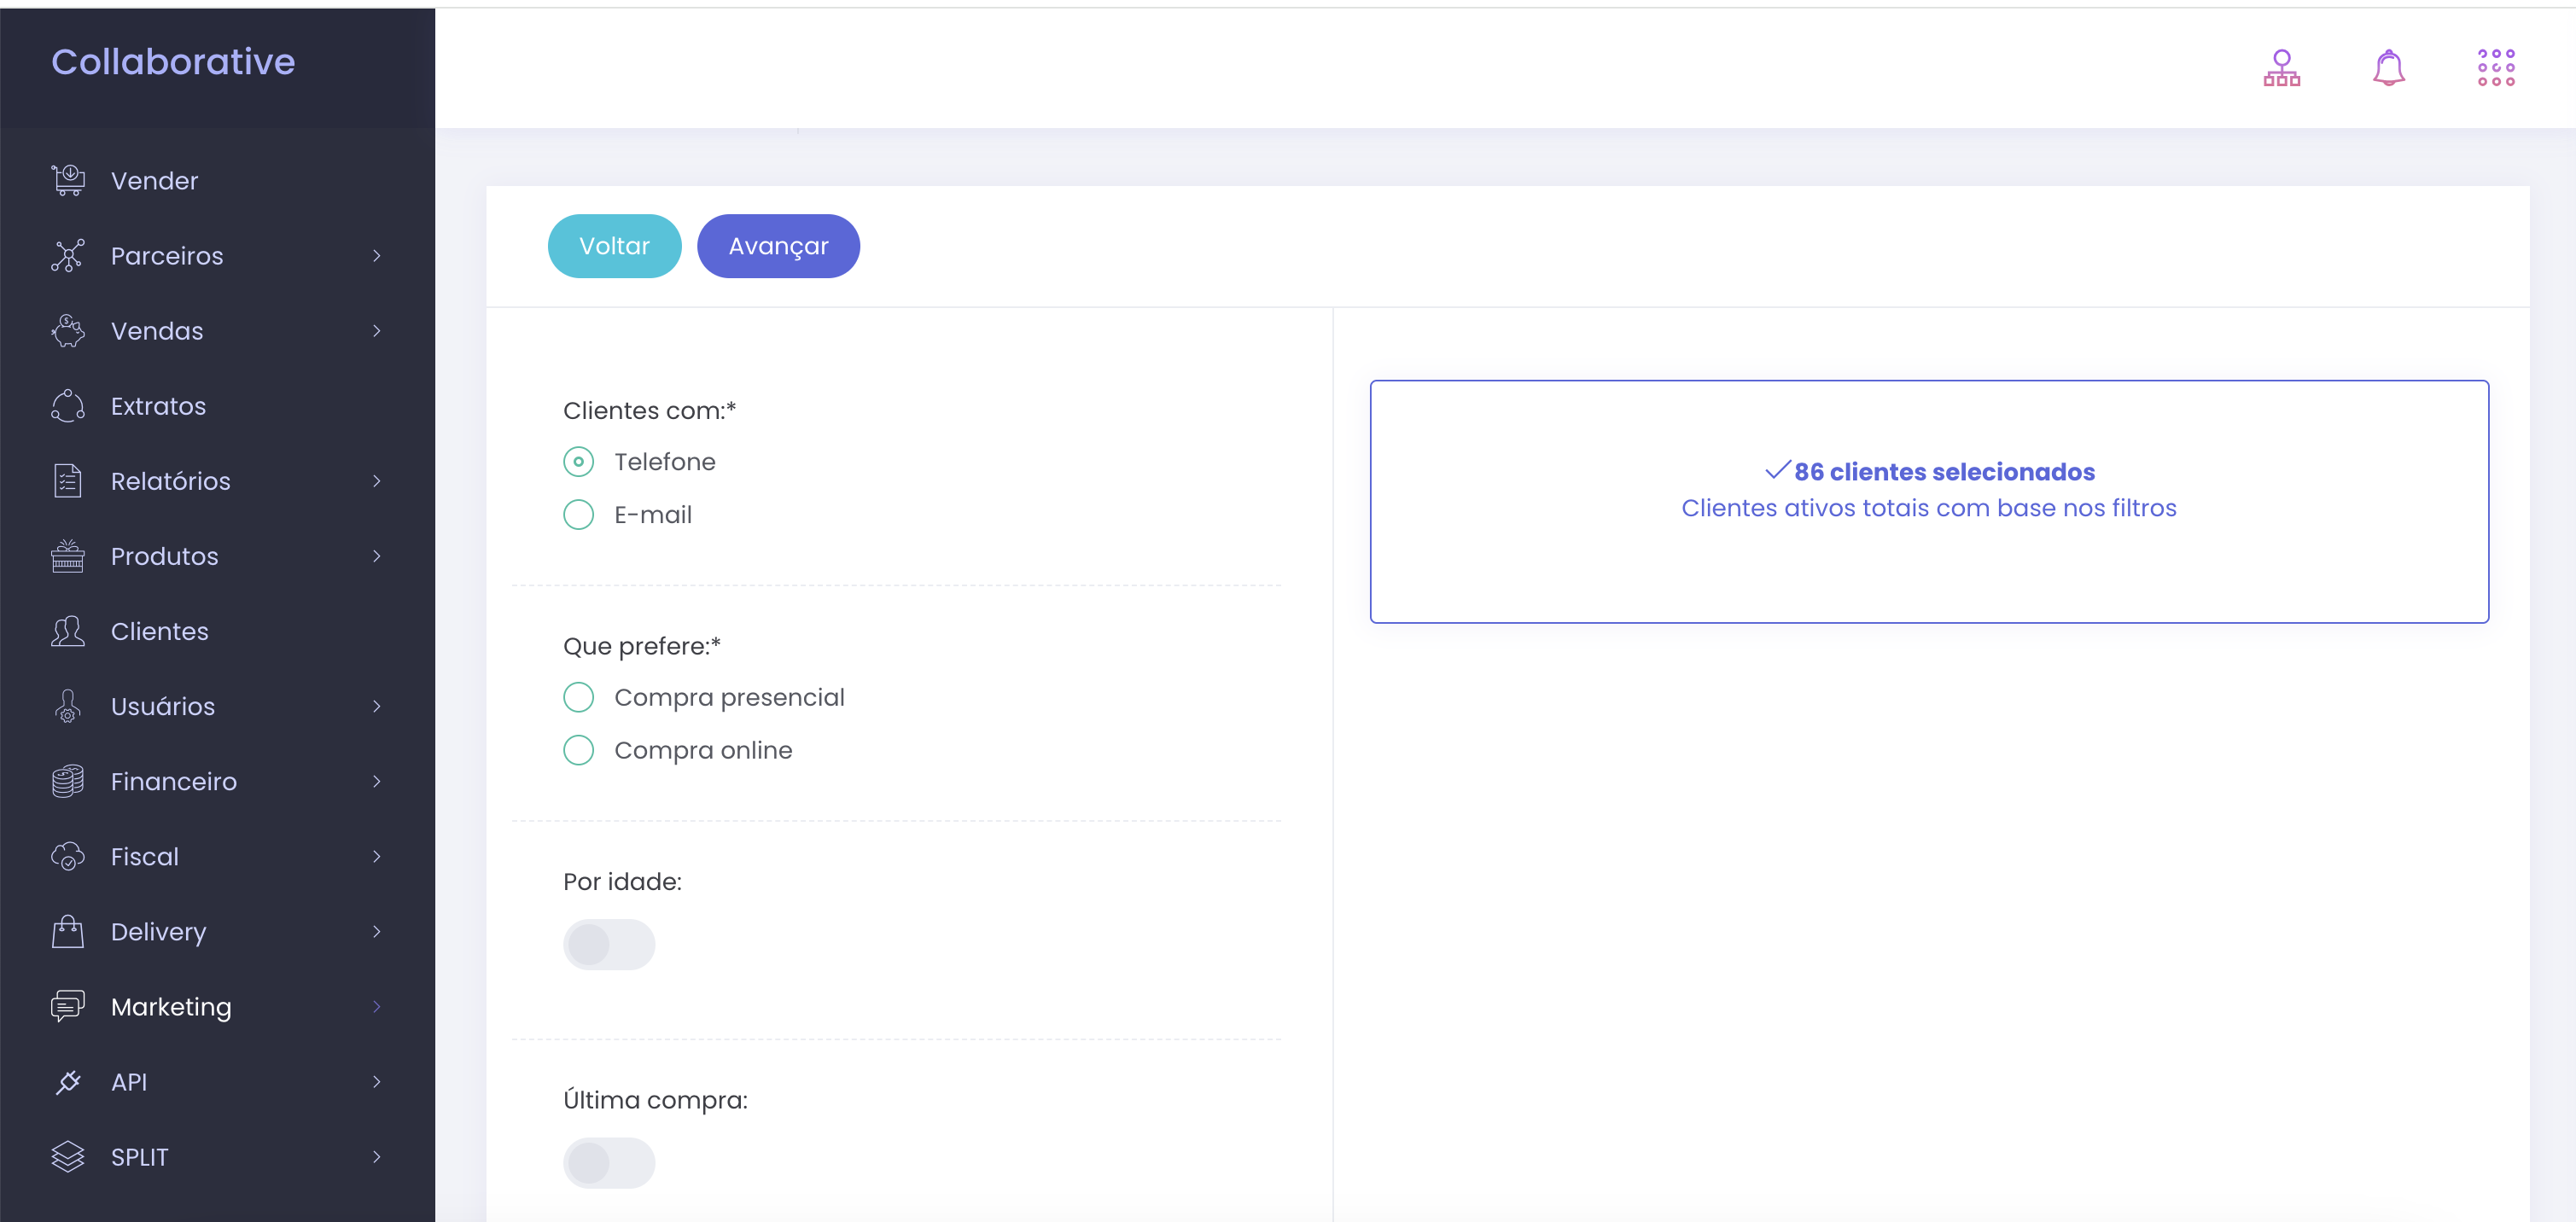Click the API plug icon
This screenshot has width=2576, height=1222.
click(x=68, y=1082)
